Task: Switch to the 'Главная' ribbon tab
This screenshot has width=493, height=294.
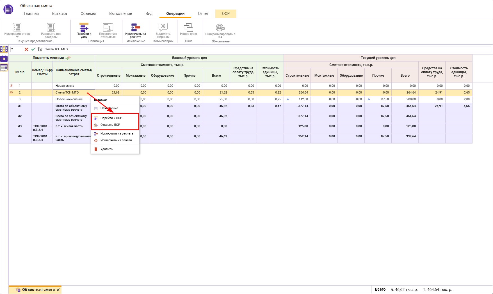Action: [31, 14]
